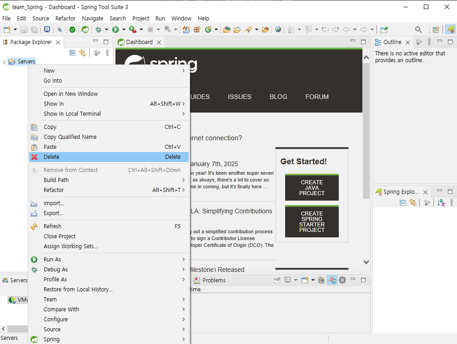Click the Open Perspective toolbar icon
This screenshot has height=344, width=457.
click(x=436, y=29)
